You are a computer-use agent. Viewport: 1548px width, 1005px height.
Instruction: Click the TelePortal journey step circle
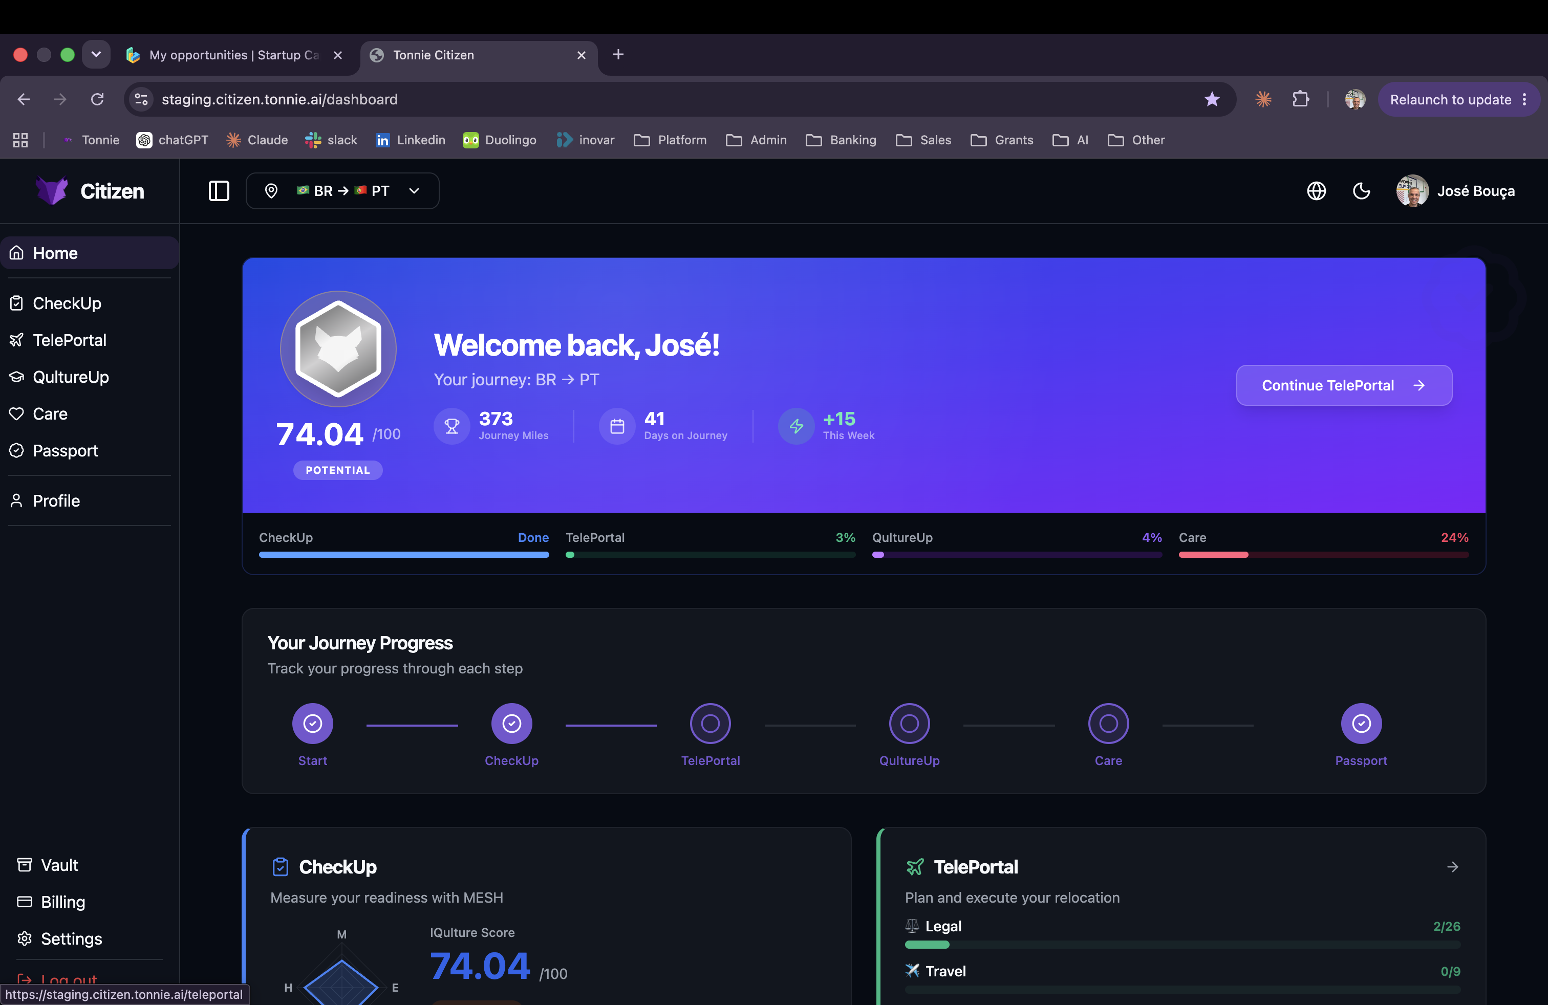(x=710, y=724)
